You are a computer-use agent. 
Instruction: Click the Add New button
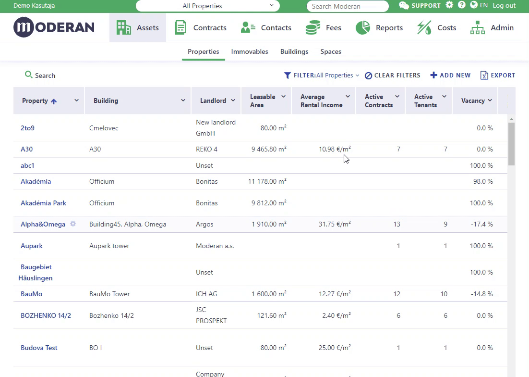(x=450, y=75)
